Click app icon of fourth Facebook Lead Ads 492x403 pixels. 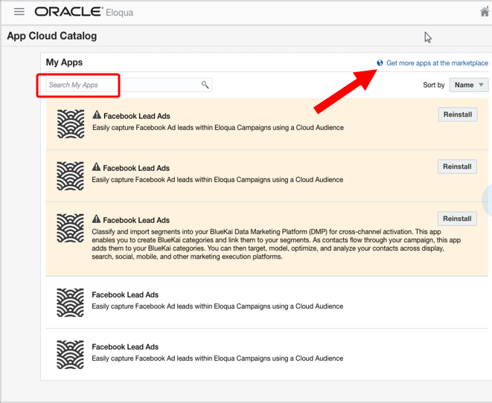(70, 303)
